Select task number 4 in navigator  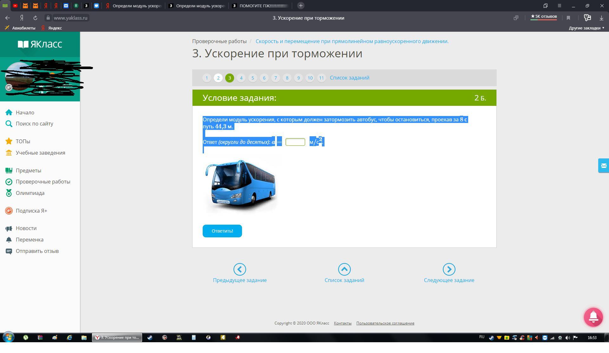click(x=241, y=78)
